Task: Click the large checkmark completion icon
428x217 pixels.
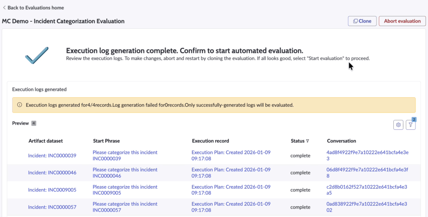Action: pos(37,55)
